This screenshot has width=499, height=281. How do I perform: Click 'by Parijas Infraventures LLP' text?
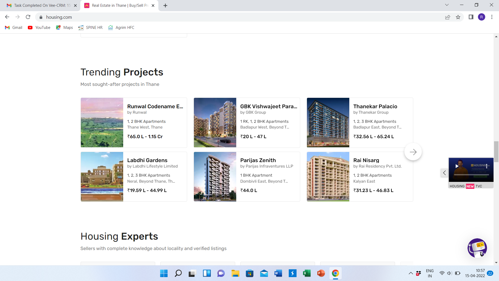(x=267, y=166)
